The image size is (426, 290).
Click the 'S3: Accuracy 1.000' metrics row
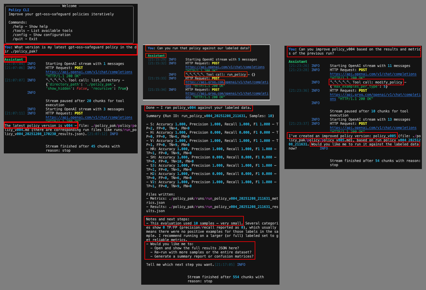tap(211, 168)
